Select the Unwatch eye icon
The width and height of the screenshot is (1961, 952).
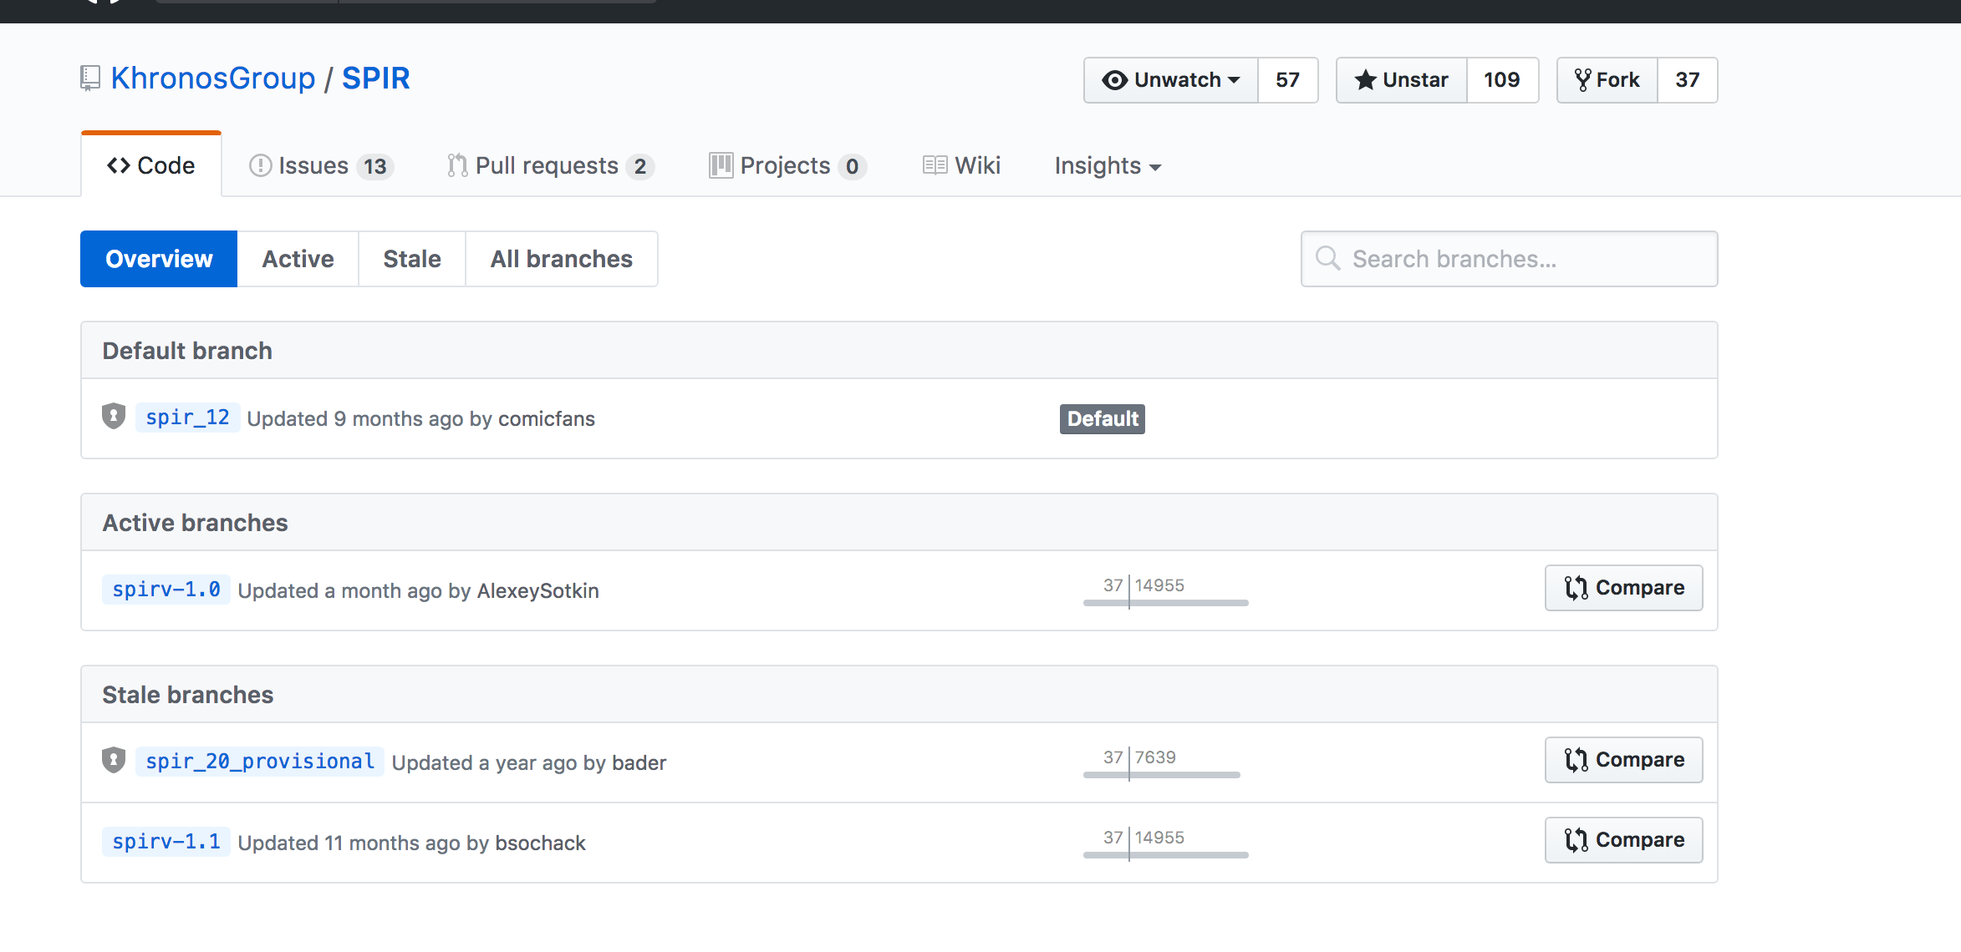(1115, 80)
